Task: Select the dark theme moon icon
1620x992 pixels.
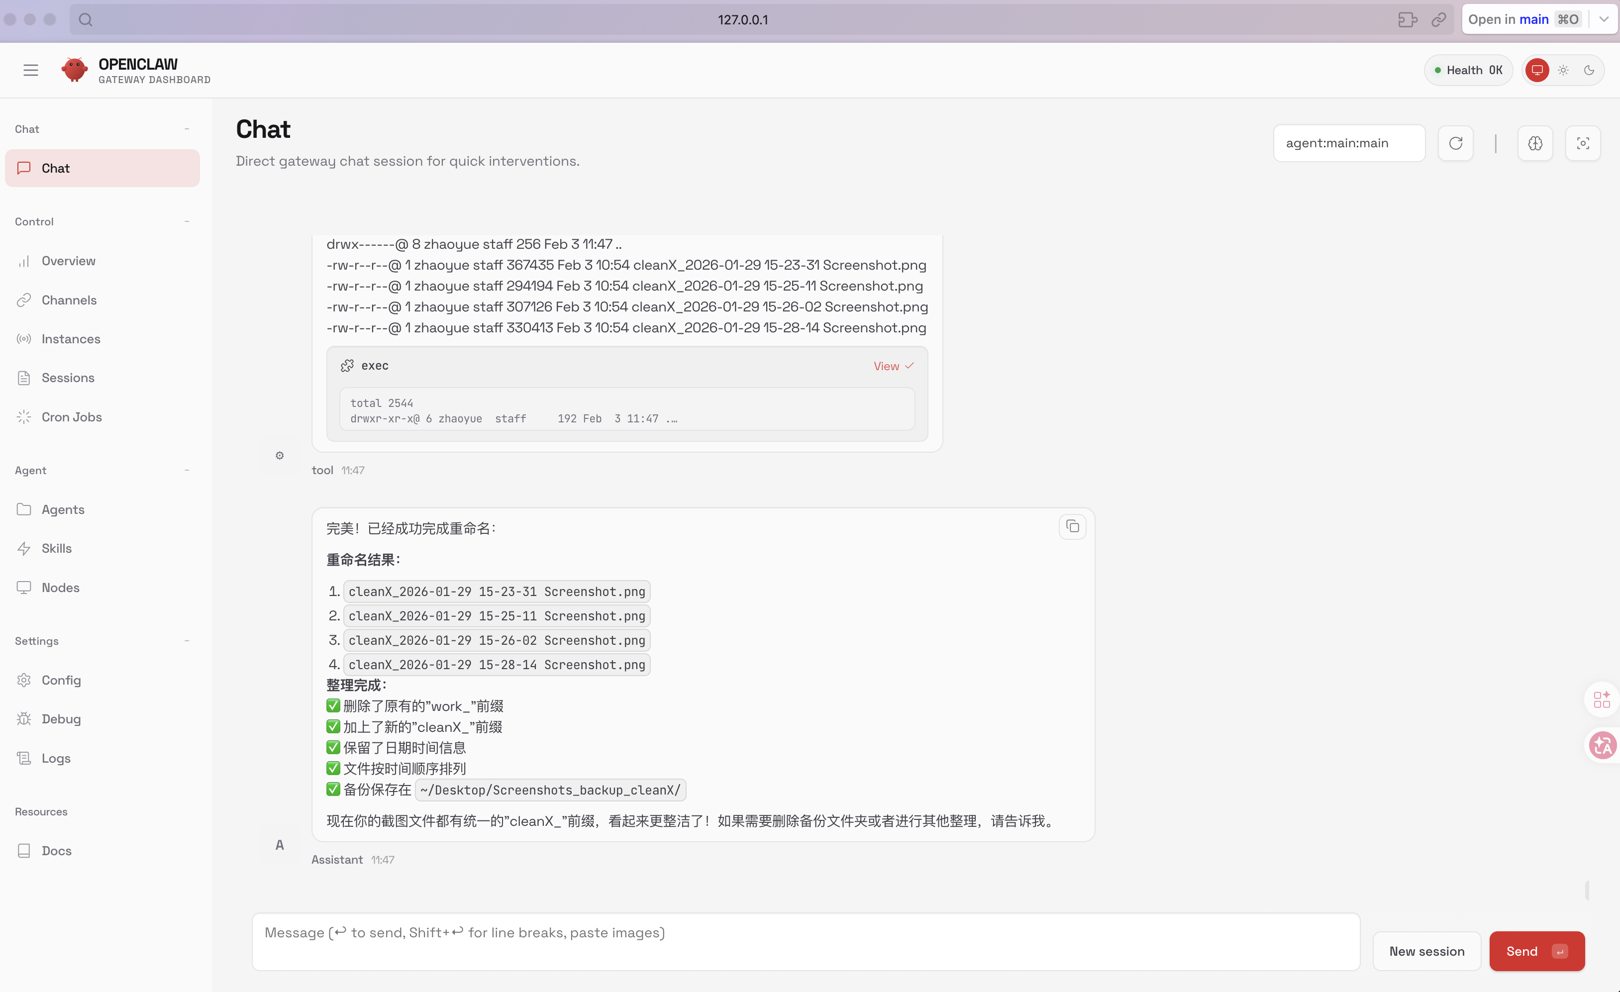Action: point(1589,70)
